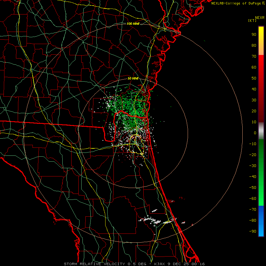The image size is (266, 266).
Task: Click the -40 value on velocity scale
Action: click(x=253, y=177)
